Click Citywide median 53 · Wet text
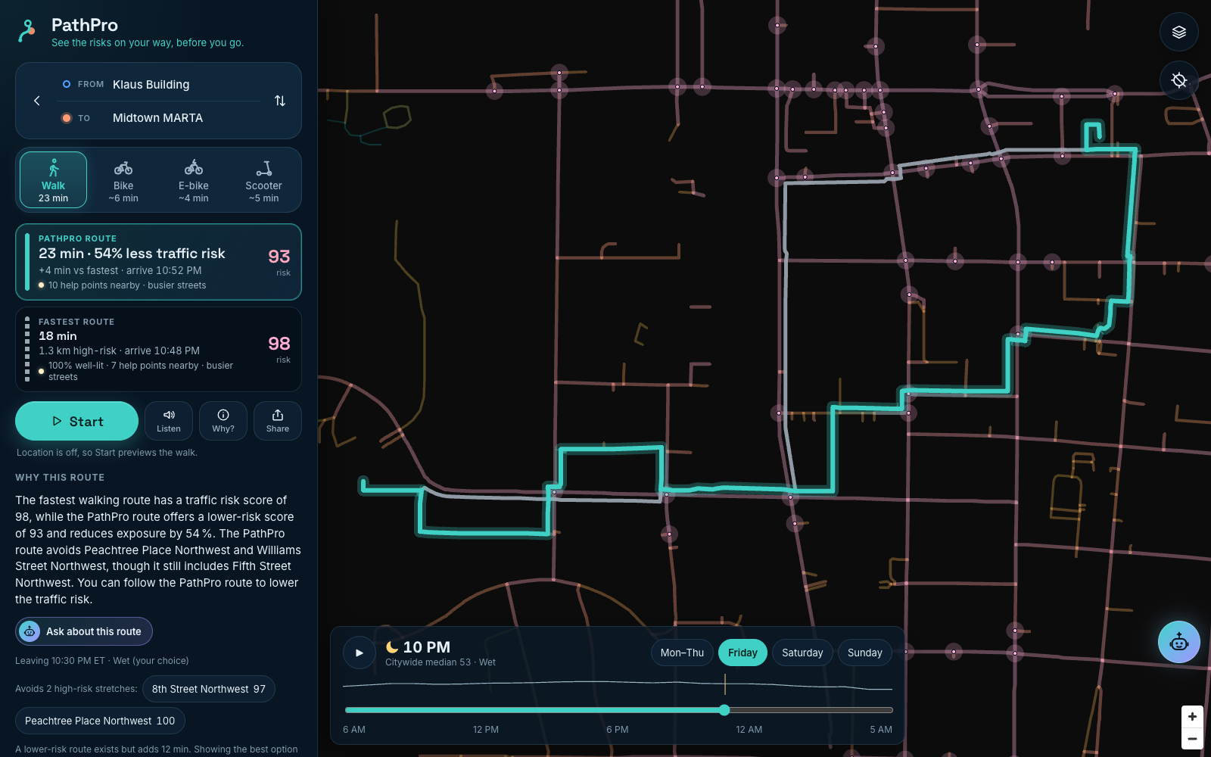This screenshot has height=757, width=1211. (441, 662)
